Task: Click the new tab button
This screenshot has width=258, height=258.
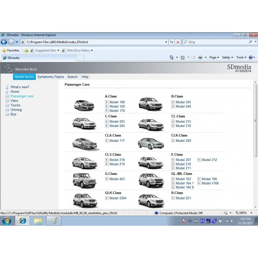Action: [80, 58]
